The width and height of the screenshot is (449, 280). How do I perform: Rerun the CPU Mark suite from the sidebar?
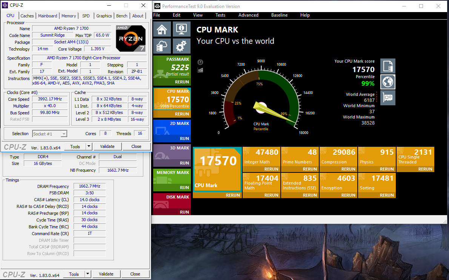[x=182, y=114]
